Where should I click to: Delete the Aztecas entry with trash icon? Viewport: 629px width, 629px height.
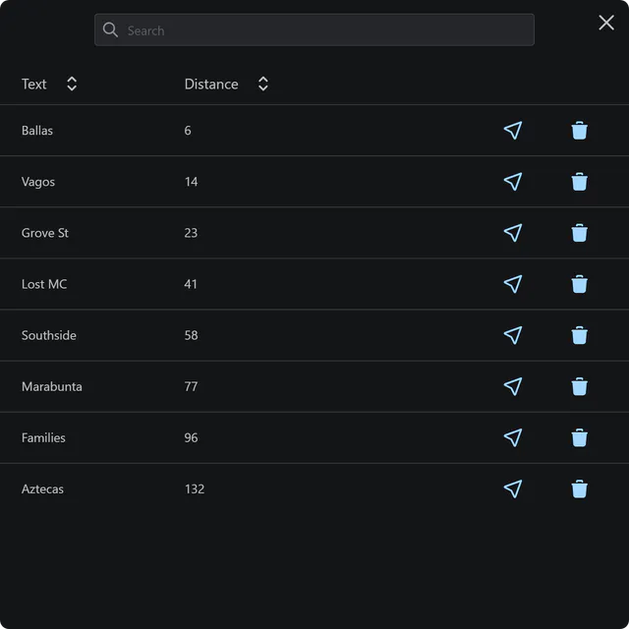[579, 489]
